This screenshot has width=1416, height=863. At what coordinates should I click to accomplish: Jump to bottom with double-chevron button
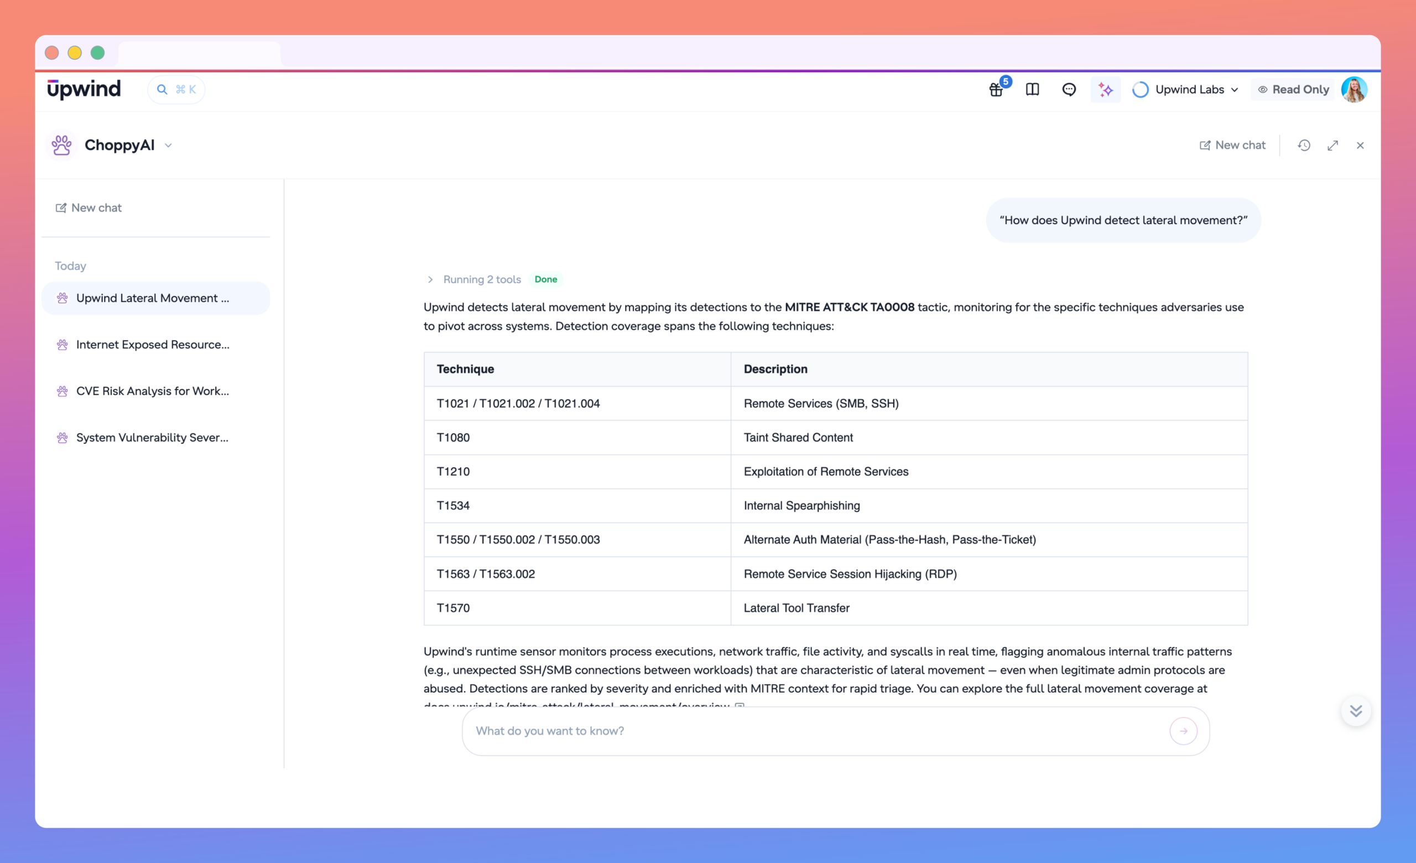(x=1356, y=711)
